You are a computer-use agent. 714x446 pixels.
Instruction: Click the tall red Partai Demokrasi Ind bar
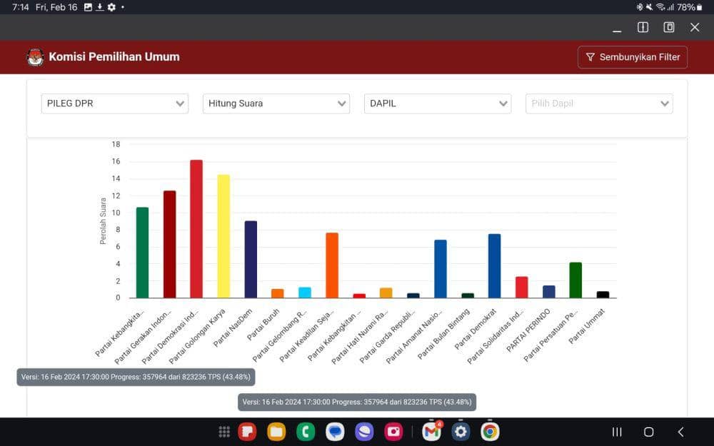(196, 229)
